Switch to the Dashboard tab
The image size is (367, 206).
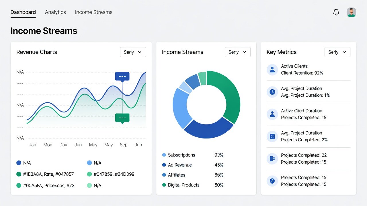pos(23,12)
